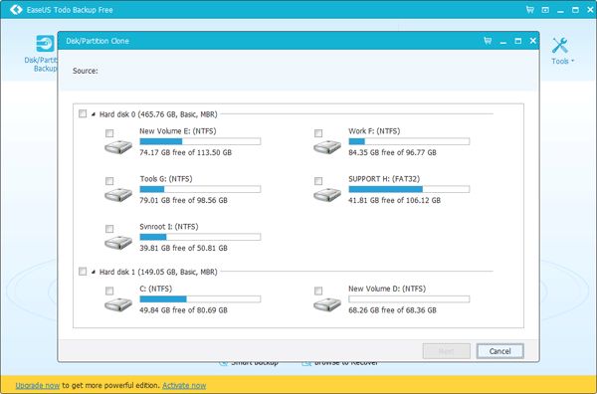Click the C: (NTFS) drive icon
597x394 pixels.
[118, 304]
